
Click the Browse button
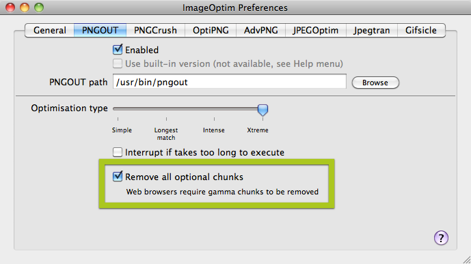[375, 83]
